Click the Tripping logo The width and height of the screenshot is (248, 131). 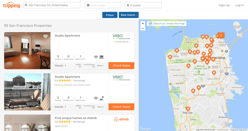12,5
